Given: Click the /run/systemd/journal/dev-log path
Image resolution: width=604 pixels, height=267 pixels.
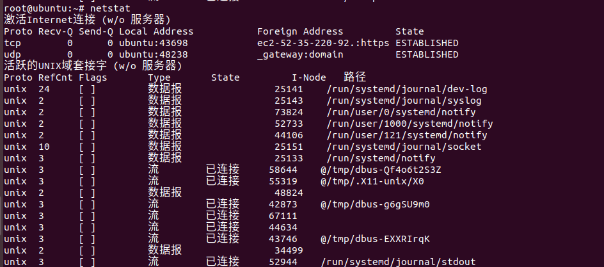Looking at the screenshot, I should [407, 90].
